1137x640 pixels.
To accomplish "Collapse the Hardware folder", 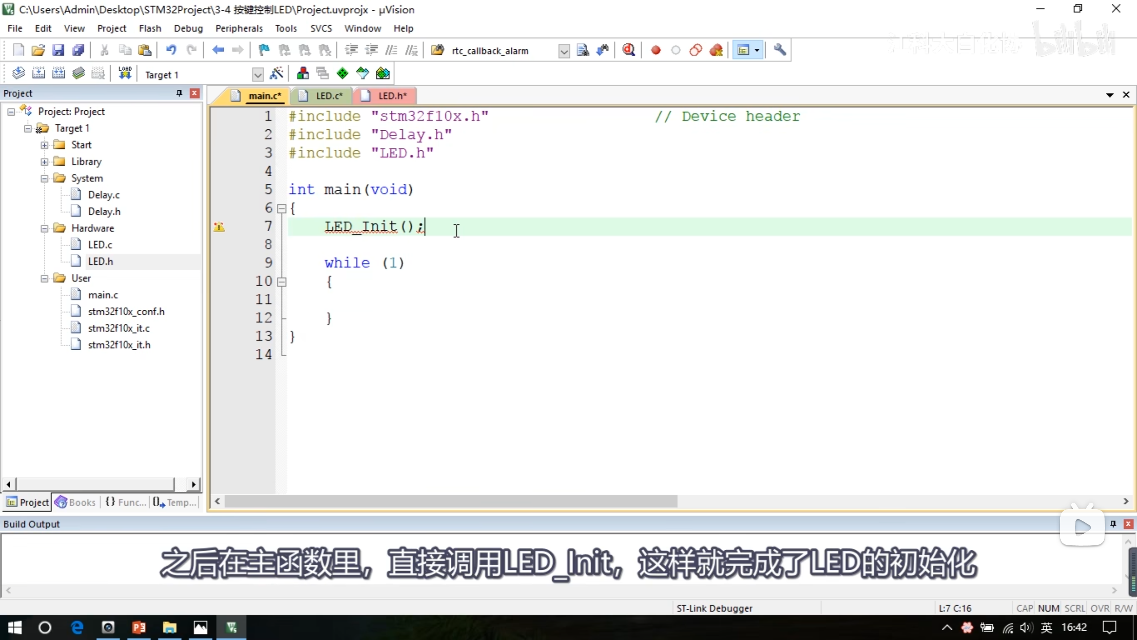I will 44,228.
